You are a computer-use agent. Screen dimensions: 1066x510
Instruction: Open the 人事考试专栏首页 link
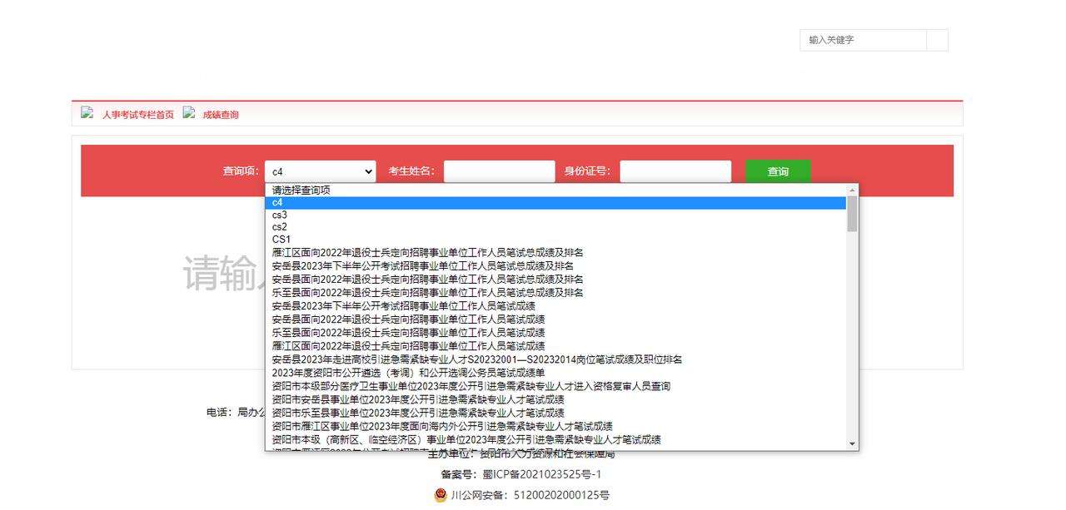[138, 115]
